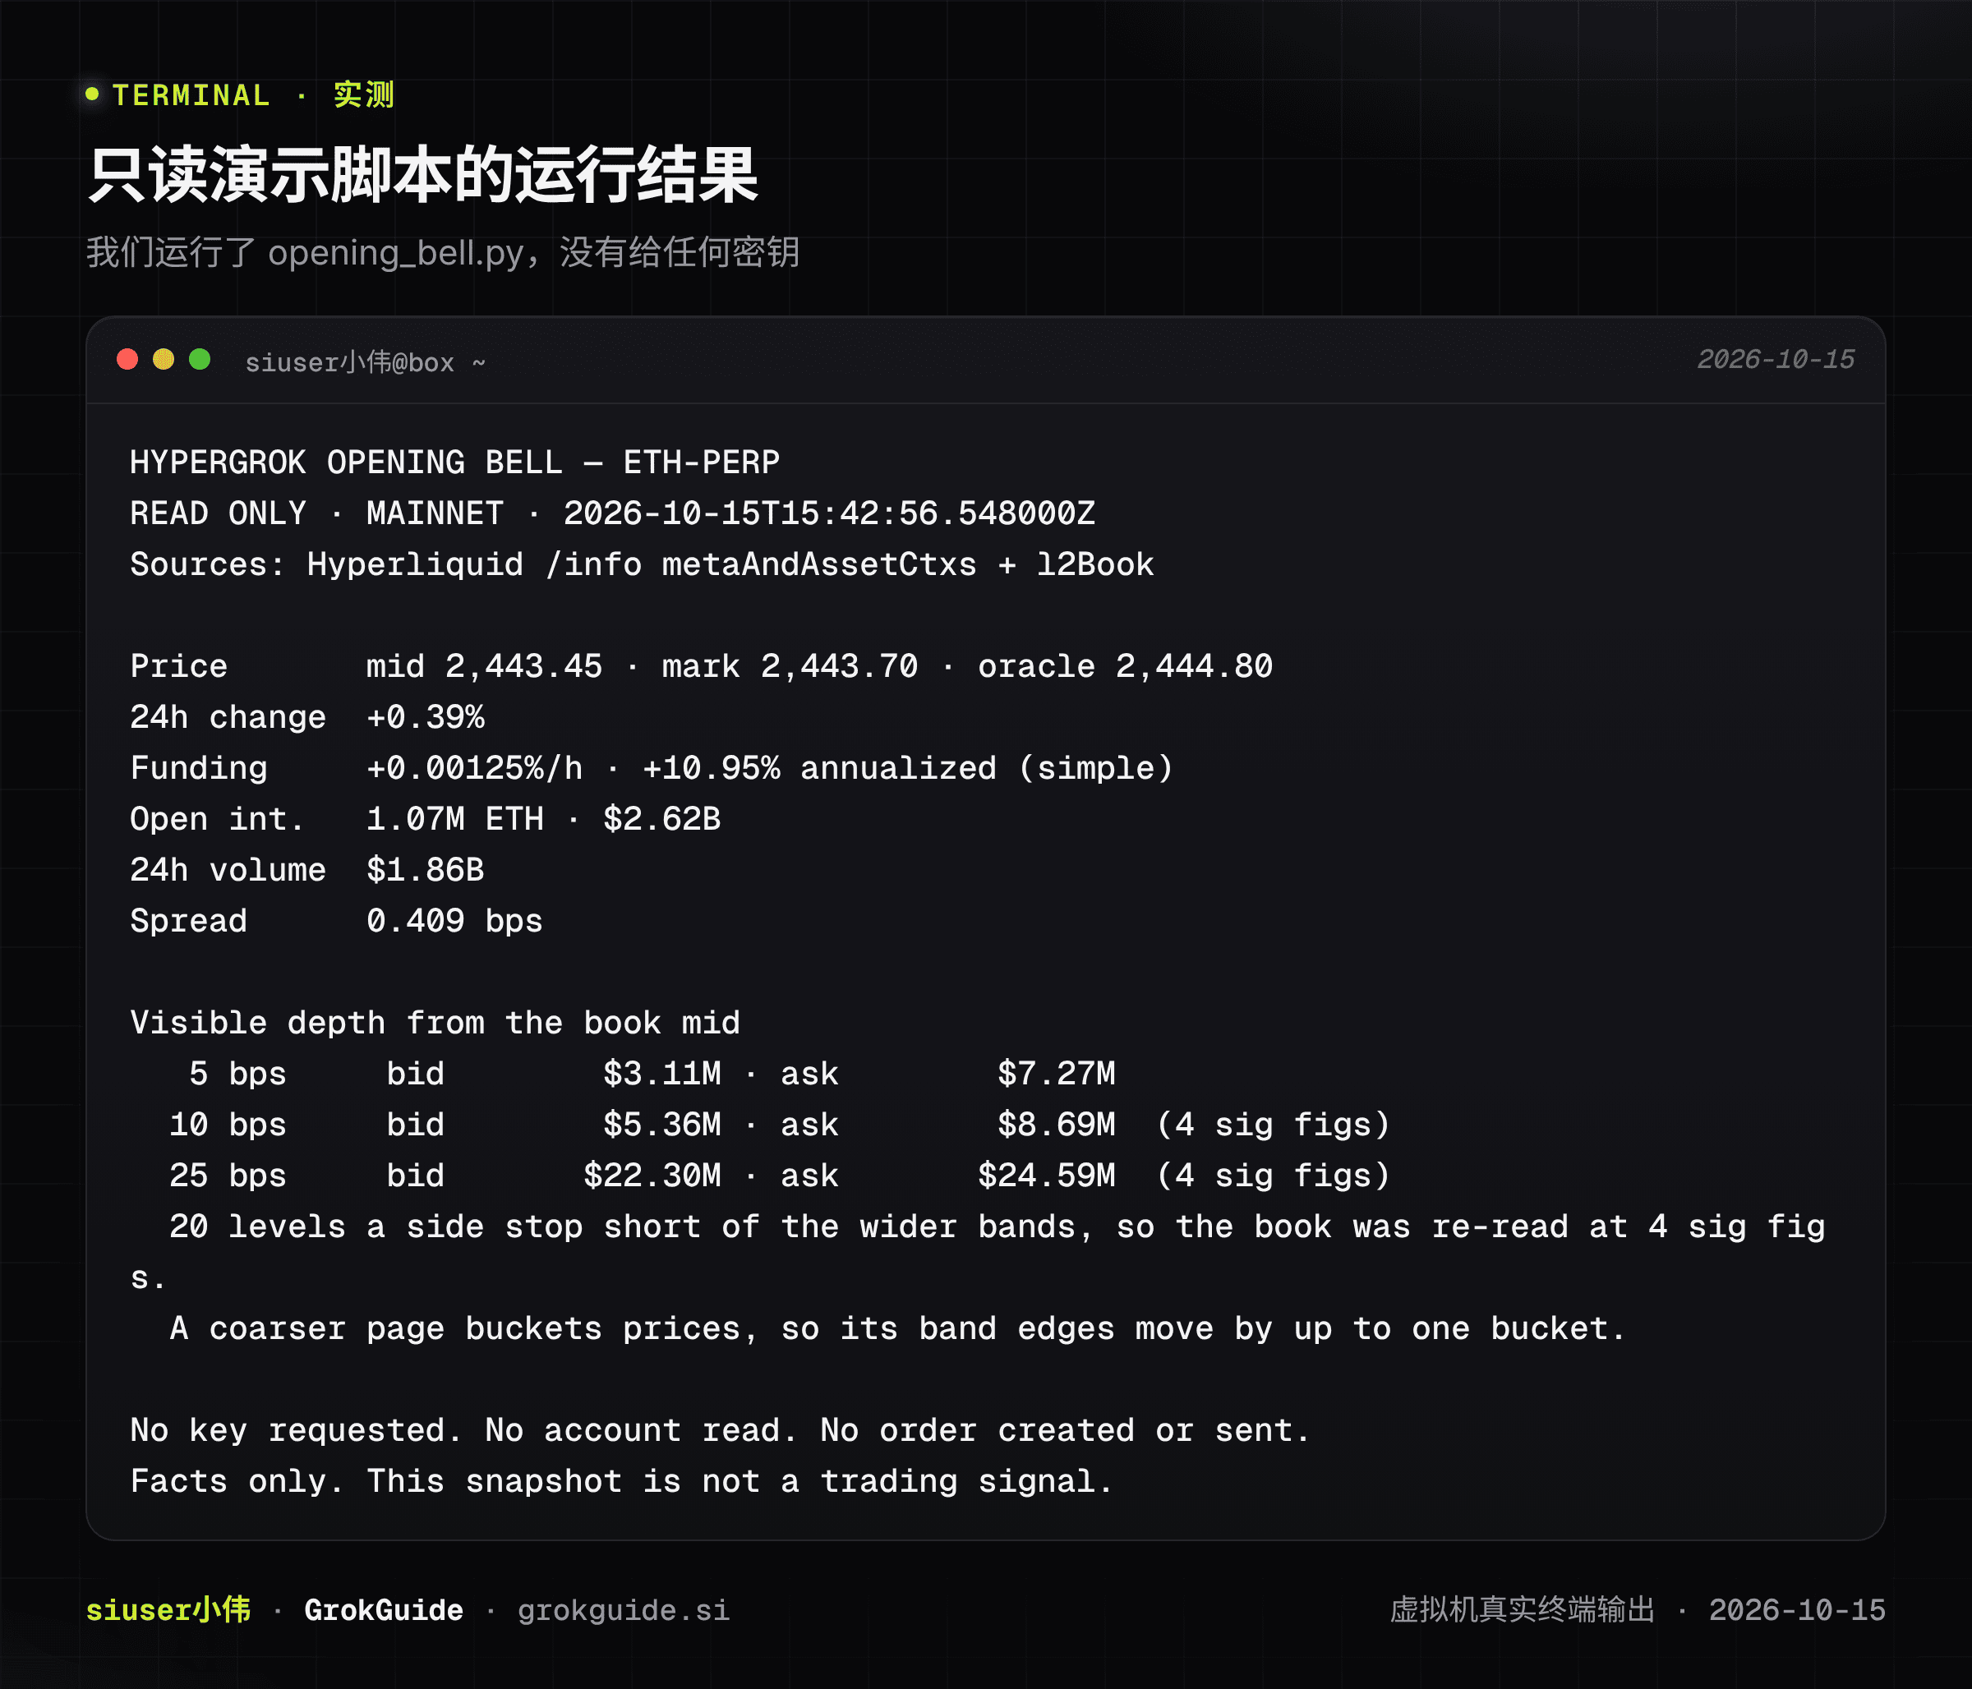Click the No key requested line
Screen dimensions: 1972x1689
[x=721, y=1430]
